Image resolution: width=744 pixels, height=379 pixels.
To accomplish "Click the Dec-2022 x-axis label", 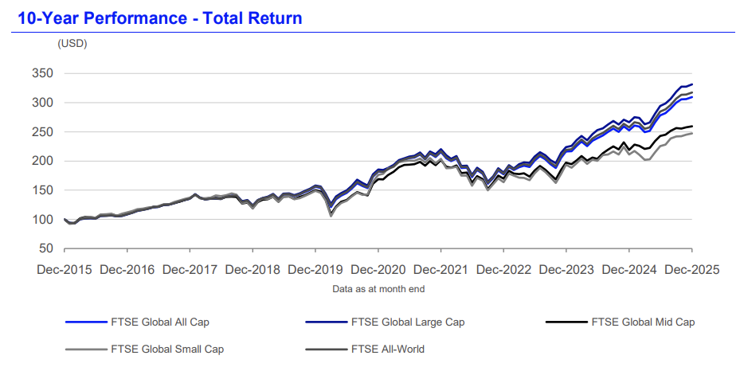I will pyautogui.click(x=503, y=269).
